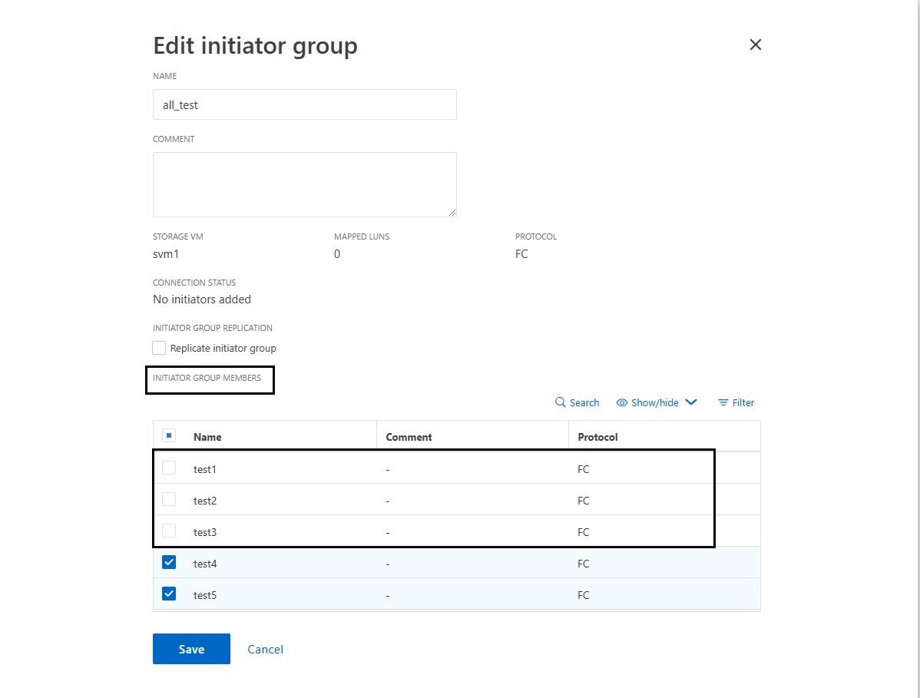Grab the Comment textarea resize handle

point(452,213)
